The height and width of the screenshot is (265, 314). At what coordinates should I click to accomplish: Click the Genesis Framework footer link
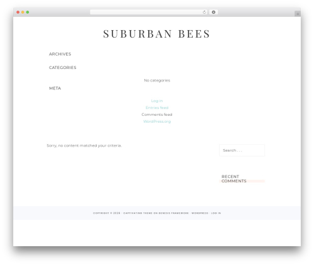[x=173, y=213]
